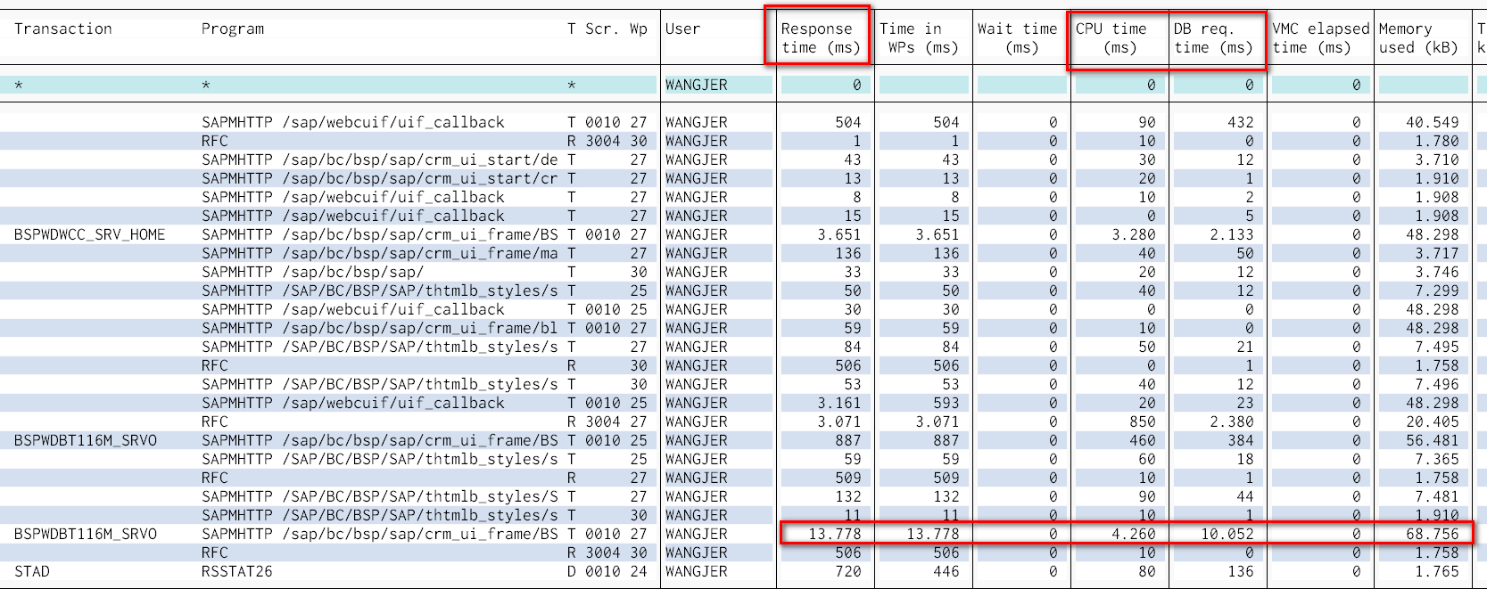Select the Time in WPs (ms) header
1487x589 pixels.
(919, 38)
